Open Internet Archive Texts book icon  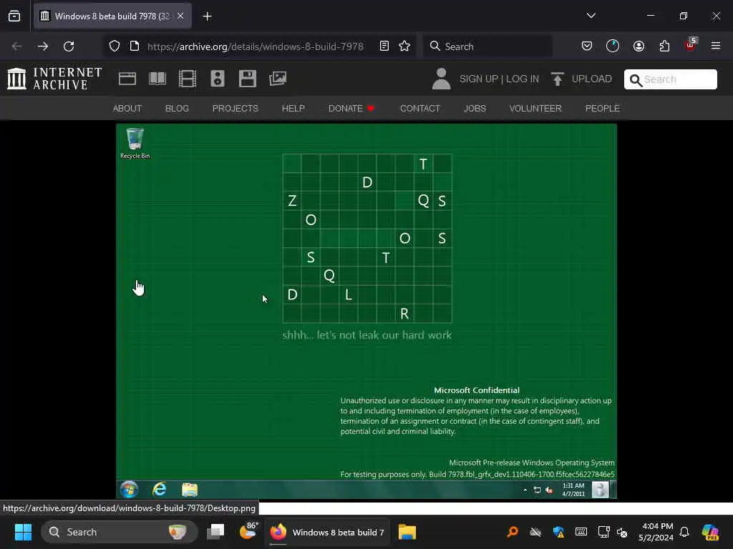[x=157, y=79]
